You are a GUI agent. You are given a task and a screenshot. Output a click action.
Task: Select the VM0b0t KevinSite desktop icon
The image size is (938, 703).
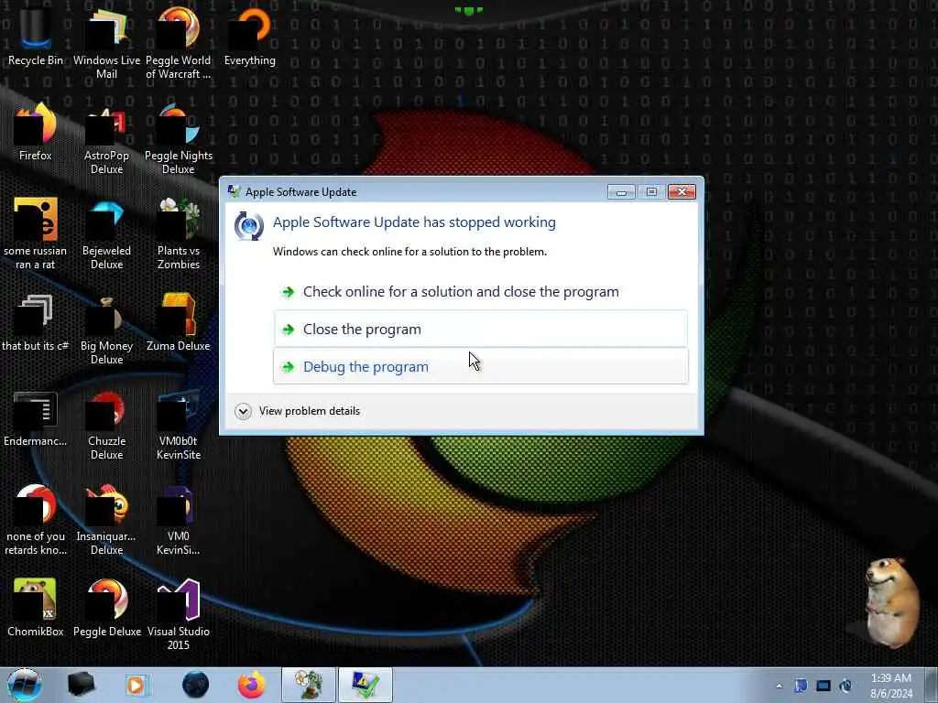click(179, 425)
